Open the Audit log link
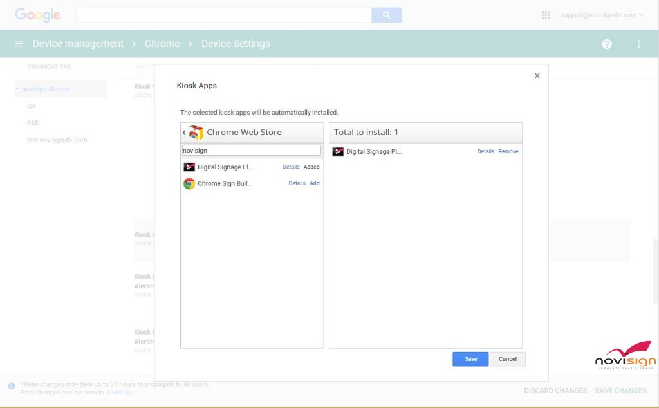The height and width of the screenshot is (408, 659). pos(119,393)
